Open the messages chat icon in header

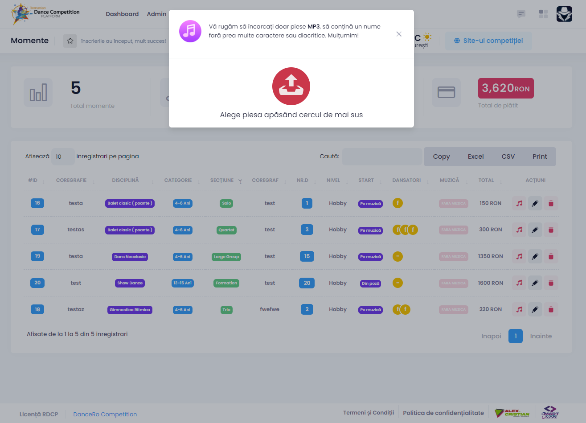pos(521,14)
